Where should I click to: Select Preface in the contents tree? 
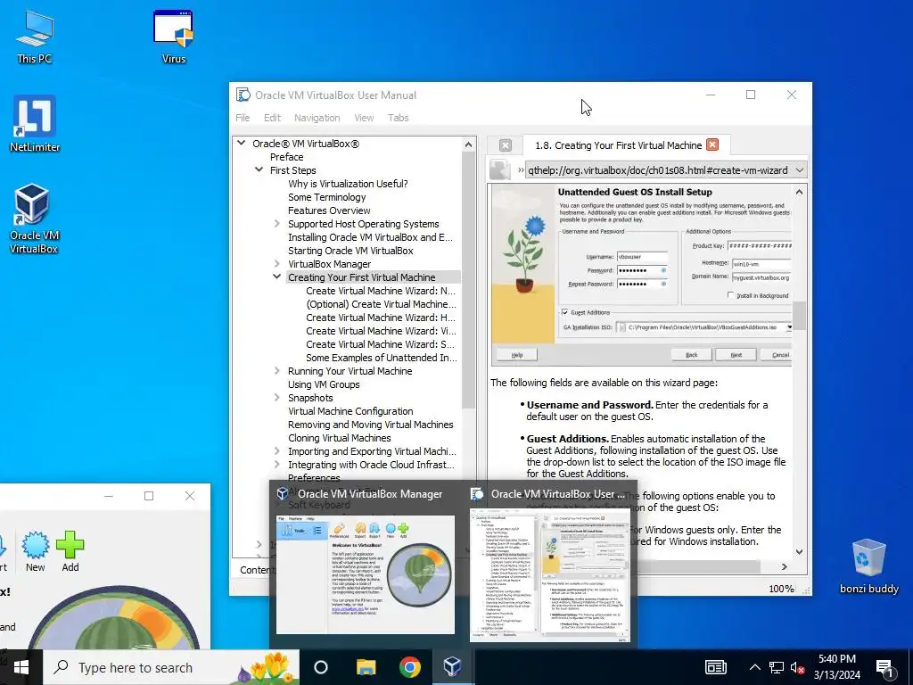(286, 157)
